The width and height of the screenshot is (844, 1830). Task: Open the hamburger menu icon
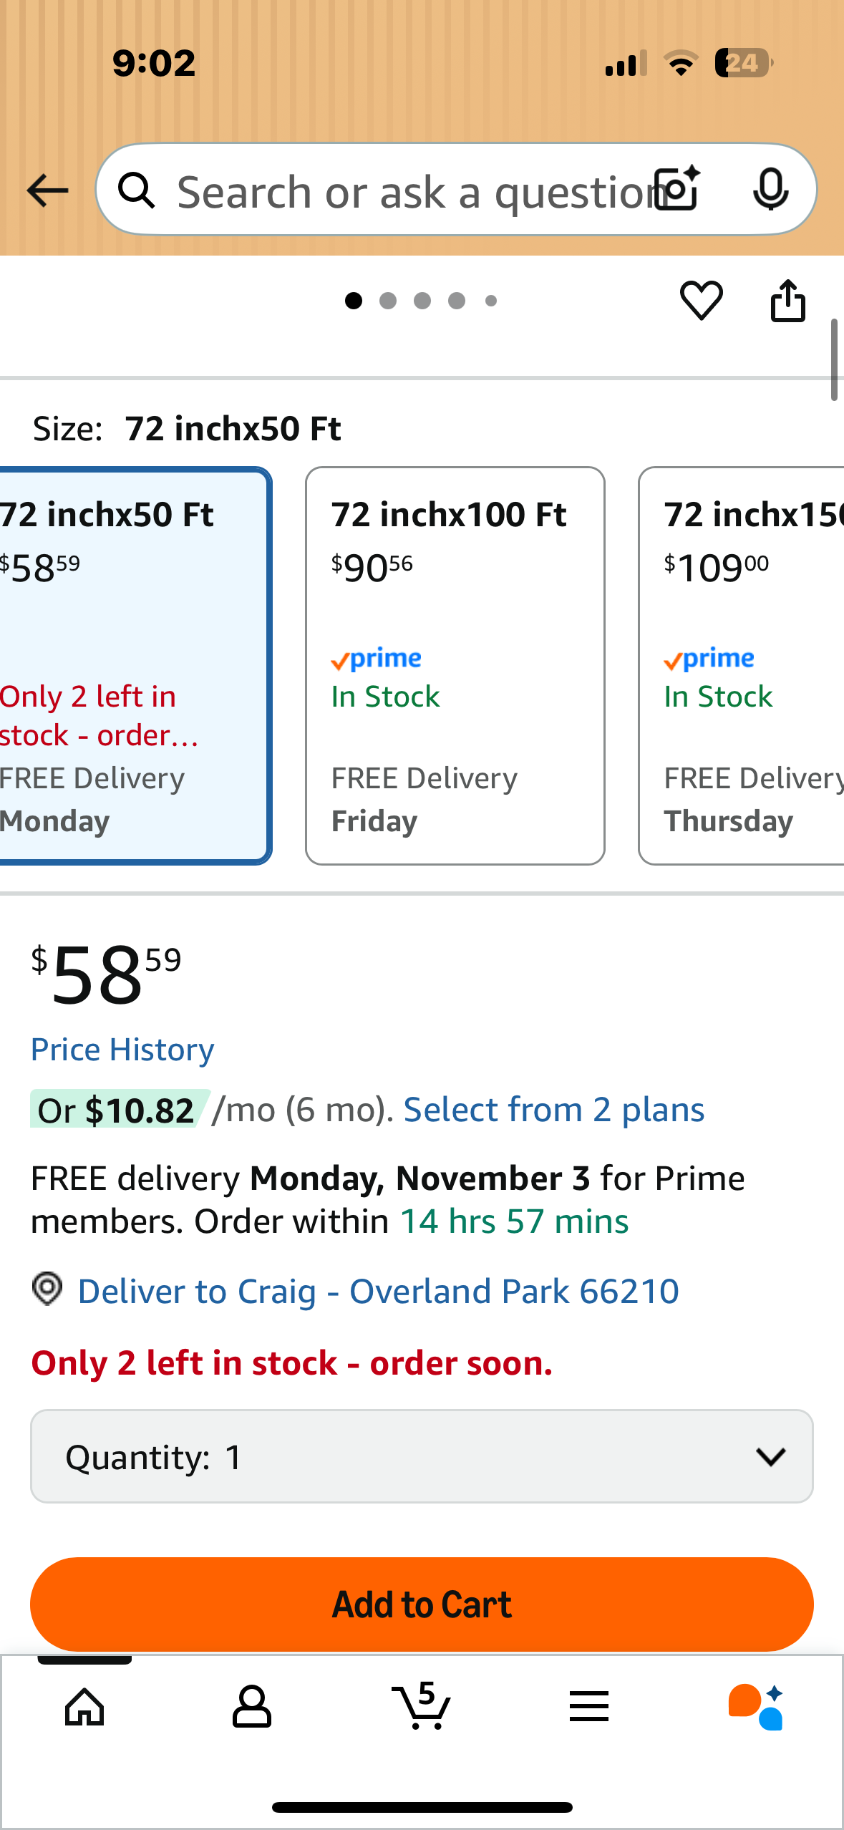click(x=589, y=1707)
